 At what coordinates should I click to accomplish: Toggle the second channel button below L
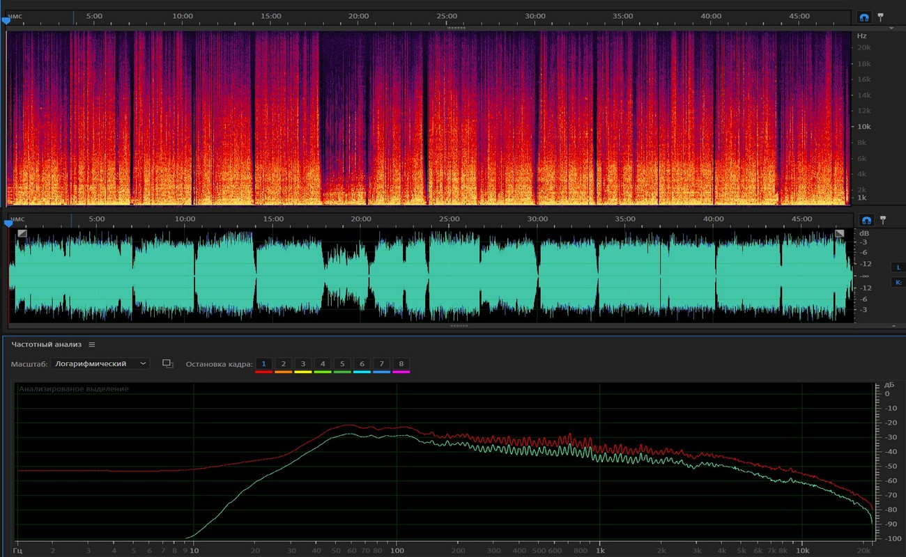[x=898, y=283]
